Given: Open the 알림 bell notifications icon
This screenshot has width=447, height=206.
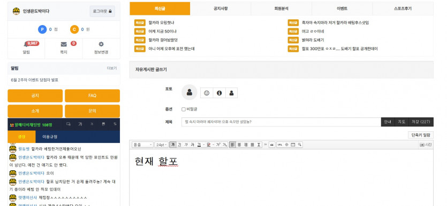Looking at the screenshot, I should [x=26, y=44].
